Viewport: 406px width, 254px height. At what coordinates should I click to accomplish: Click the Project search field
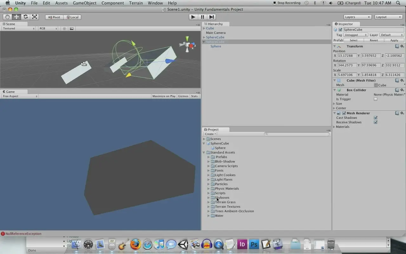297,134
